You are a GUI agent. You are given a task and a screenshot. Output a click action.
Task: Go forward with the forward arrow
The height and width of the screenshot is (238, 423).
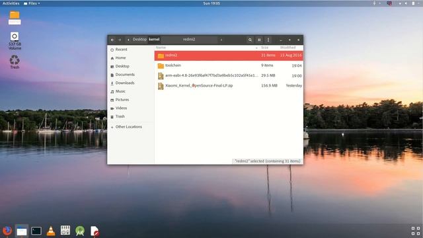[x=120, y=40]
